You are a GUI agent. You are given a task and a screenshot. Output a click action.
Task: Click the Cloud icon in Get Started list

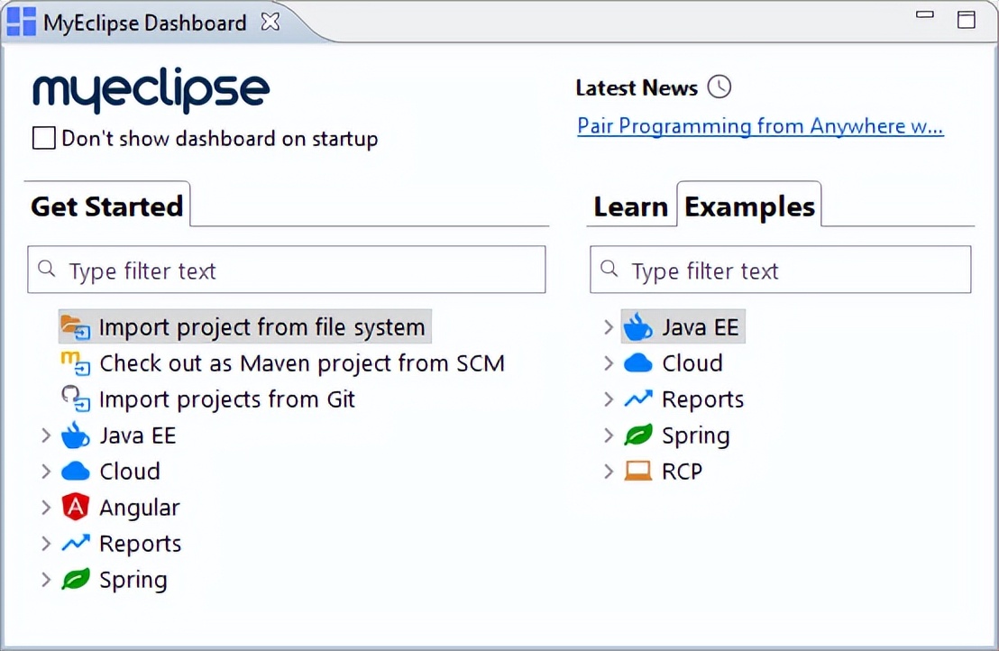pos(76,472)
